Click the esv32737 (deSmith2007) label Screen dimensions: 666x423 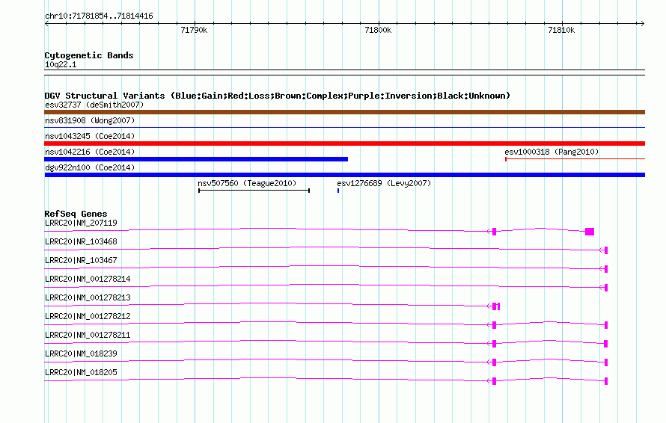94,105
